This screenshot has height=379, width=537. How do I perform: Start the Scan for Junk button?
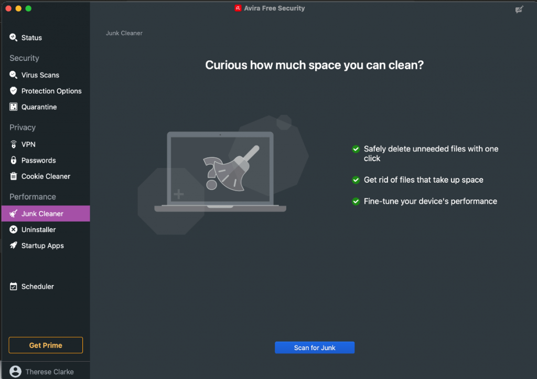tap(315, 348)
